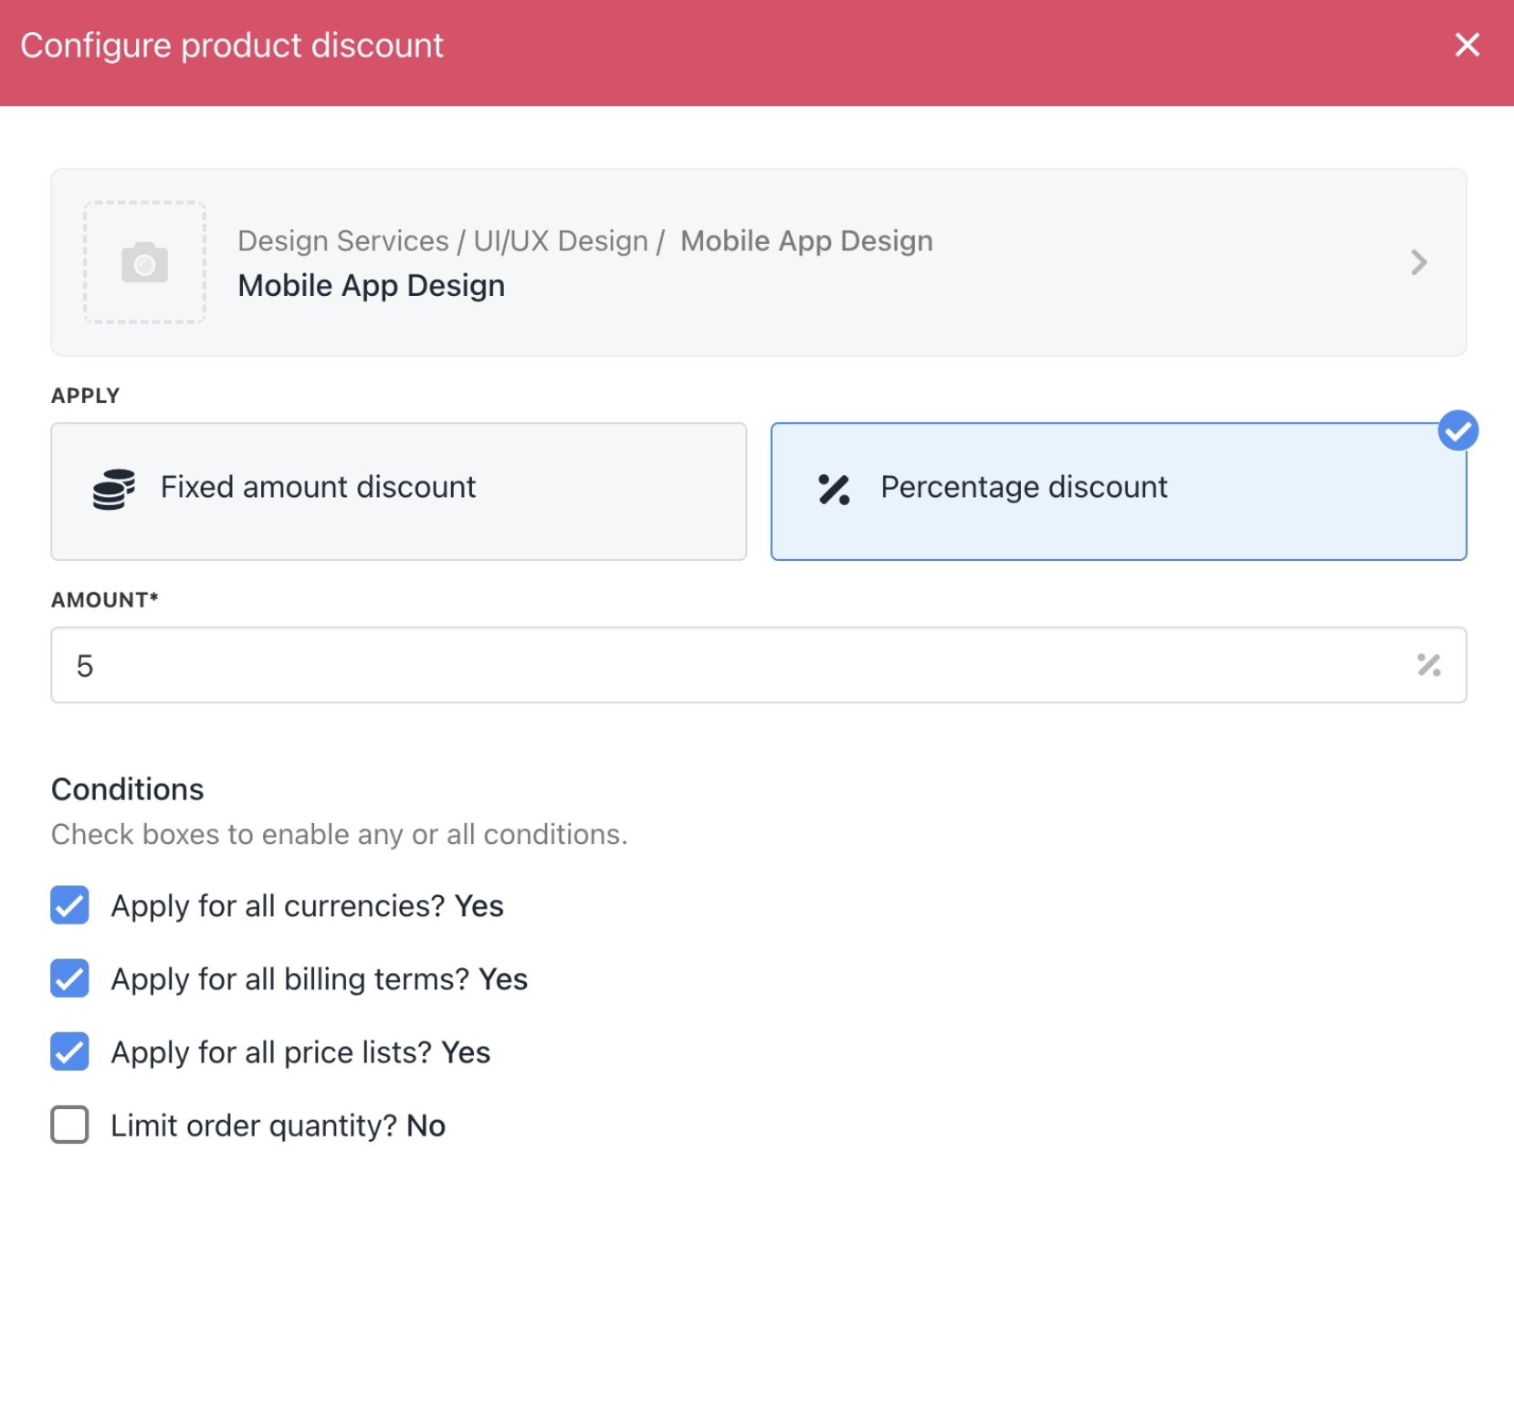Toggle Apply for all billing terms checkbox
Viewport: 1514px width, 1405px height.
tap(69, 978)
